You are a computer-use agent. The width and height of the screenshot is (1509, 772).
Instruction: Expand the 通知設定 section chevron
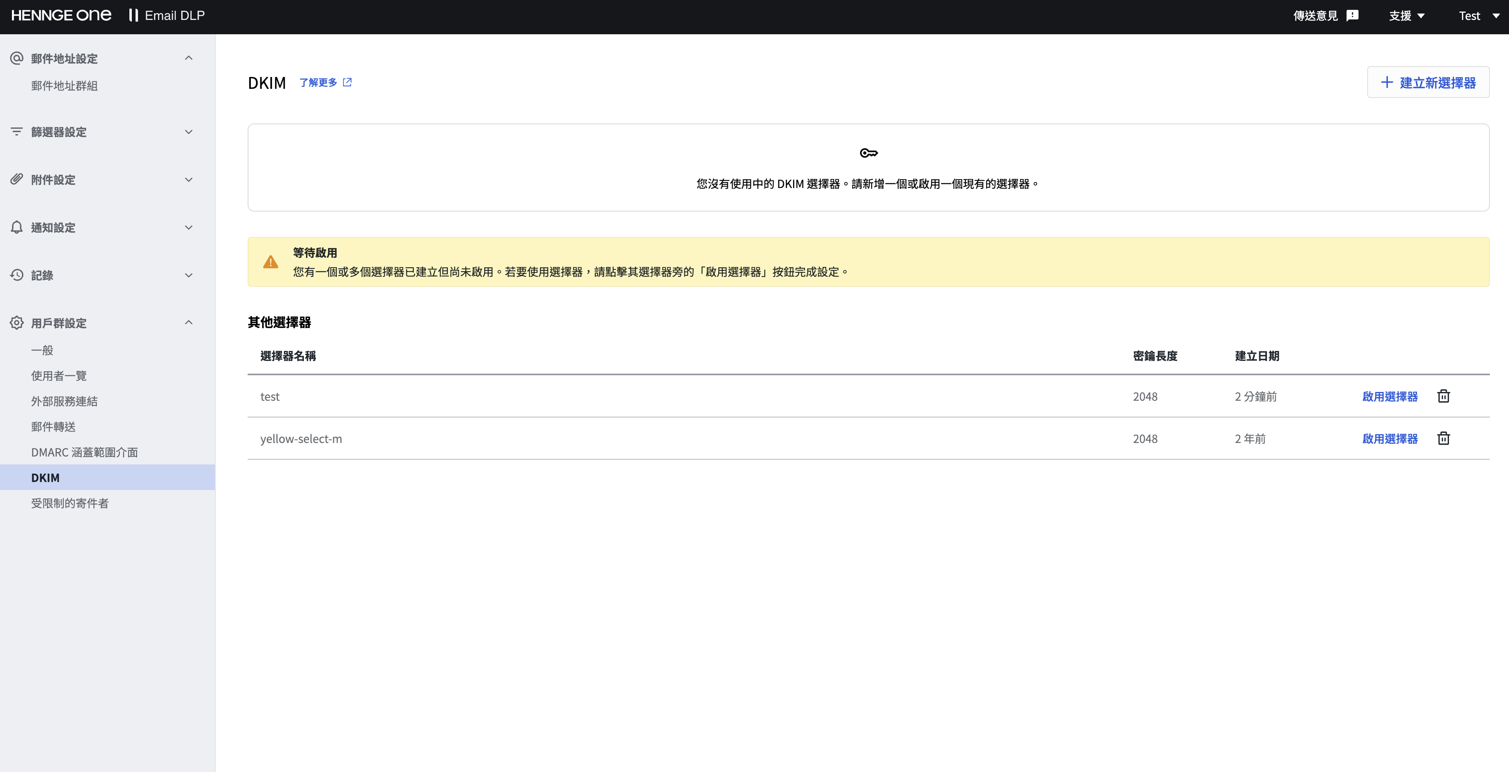pyautogui.click(x=189, y=227)
